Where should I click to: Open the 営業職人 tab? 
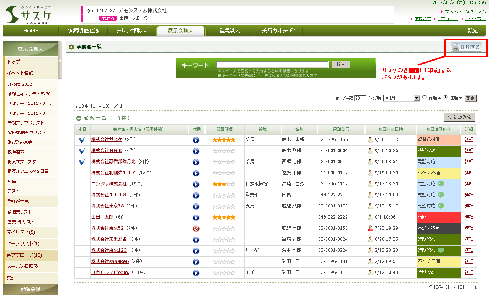point(229,31)
